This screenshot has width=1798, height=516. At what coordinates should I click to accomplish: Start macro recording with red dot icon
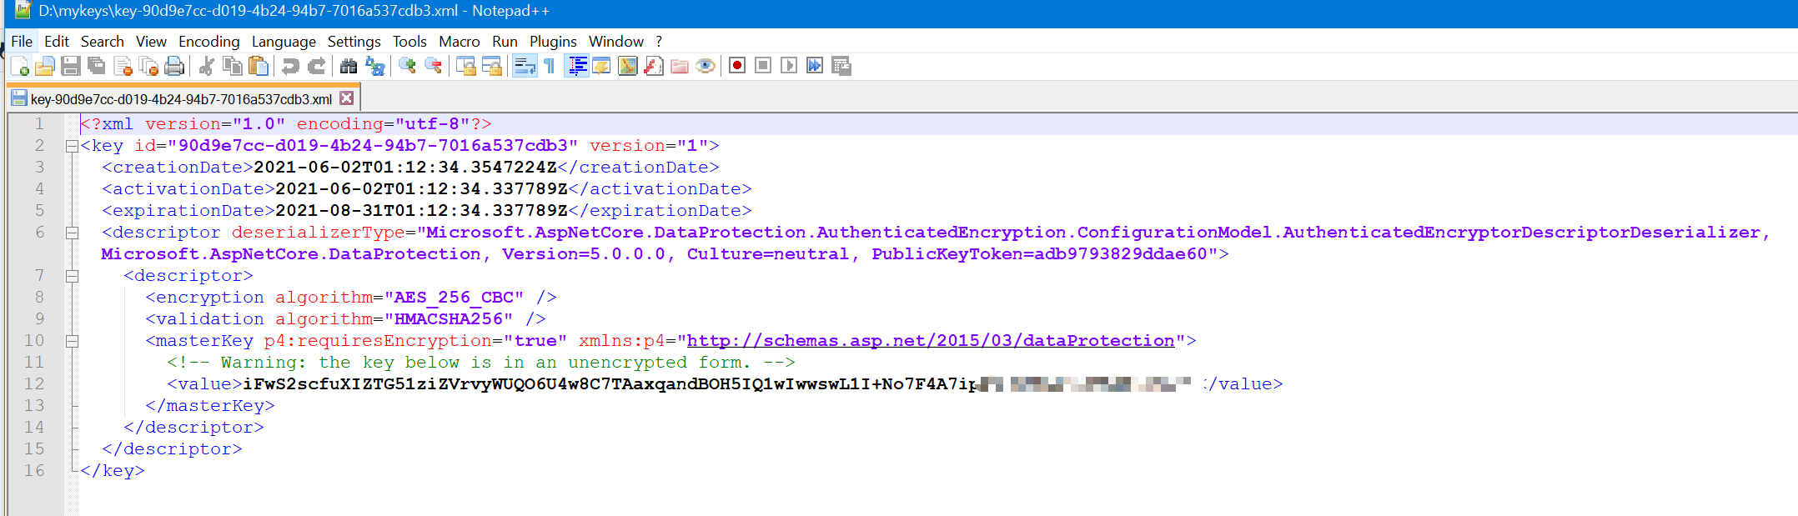pos(737,66)
